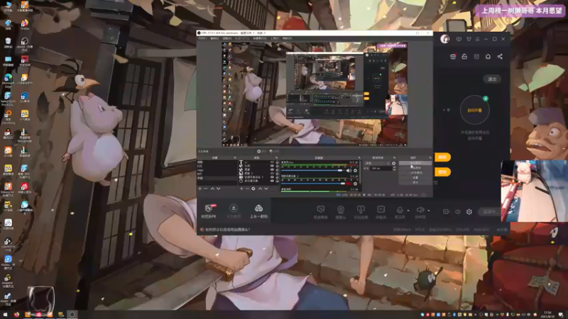Image resolution: width=568 pixels, height=319 pixels.
Task: Select the media file source icon
Action: (x=381, y=209)
